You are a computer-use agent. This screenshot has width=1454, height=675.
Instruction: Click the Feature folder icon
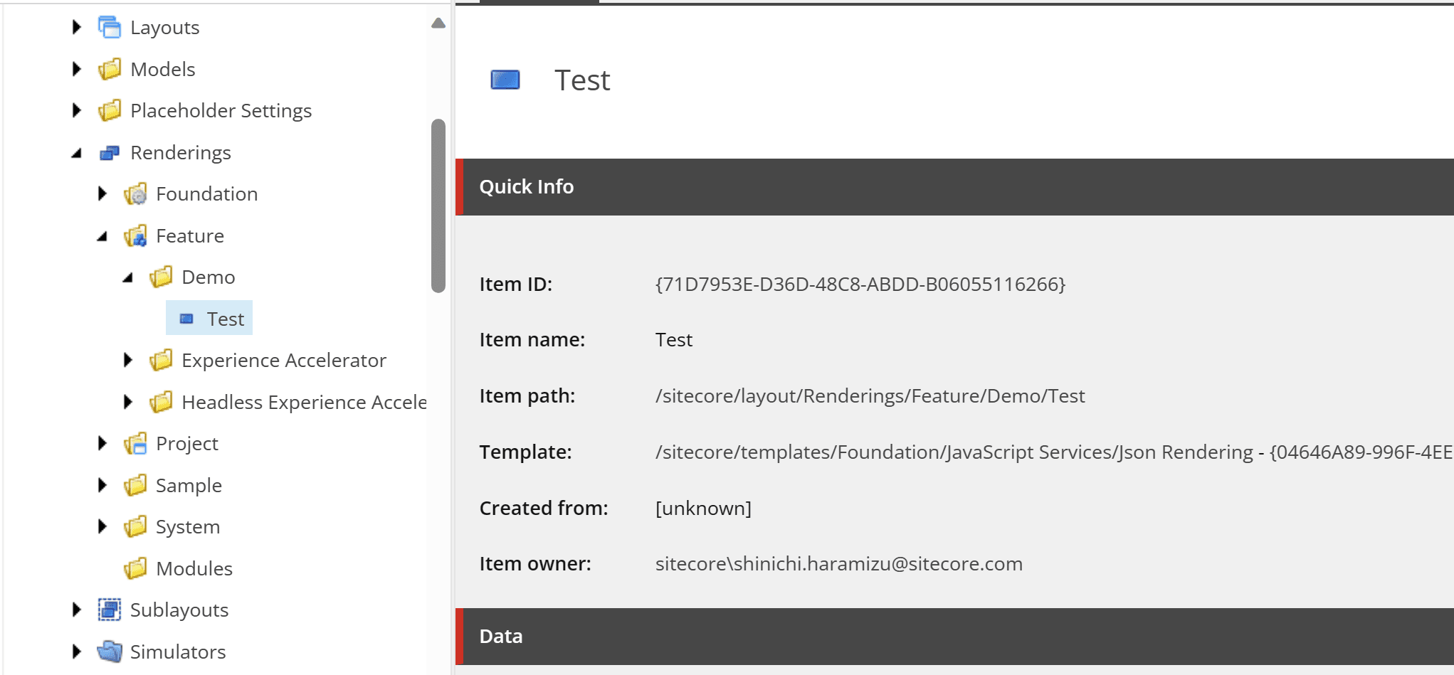[135, 236]
